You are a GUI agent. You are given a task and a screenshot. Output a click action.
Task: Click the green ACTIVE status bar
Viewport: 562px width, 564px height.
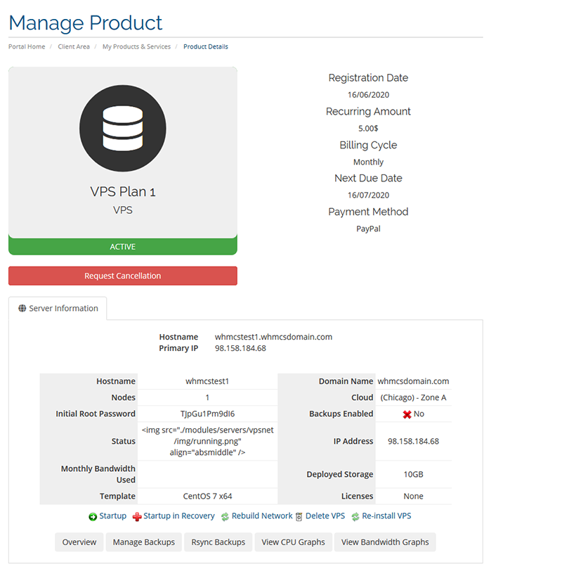click(123, 247)
